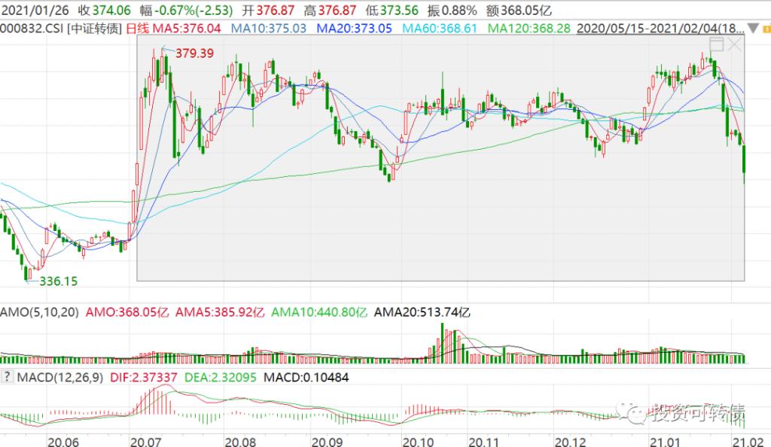
Task: Select the MA10:375.03 moving average label
Action: click(269, 29)
